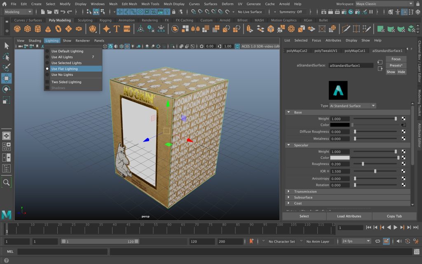
Task: Open the Workspace Maya Classic dropdown
Action: pyautogui.click(x=384, y=4)
